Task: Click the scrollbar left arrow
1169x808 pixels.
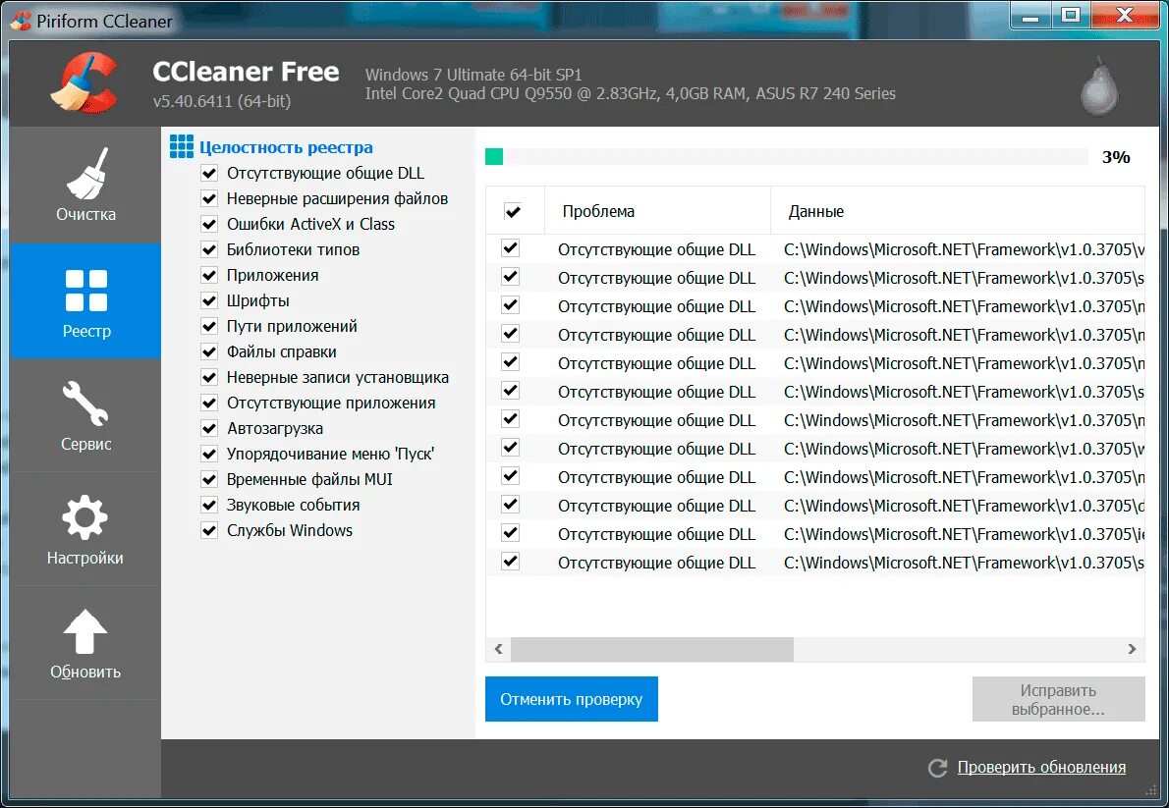Action: [499, 649]
